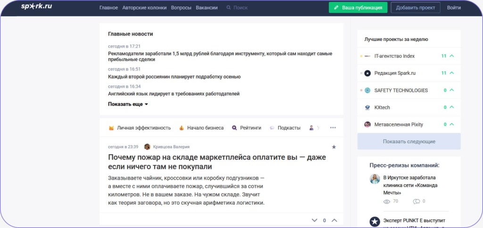Open the three-dots more categories menu
The height and width of the screenshot is (228, 483).
333,128
